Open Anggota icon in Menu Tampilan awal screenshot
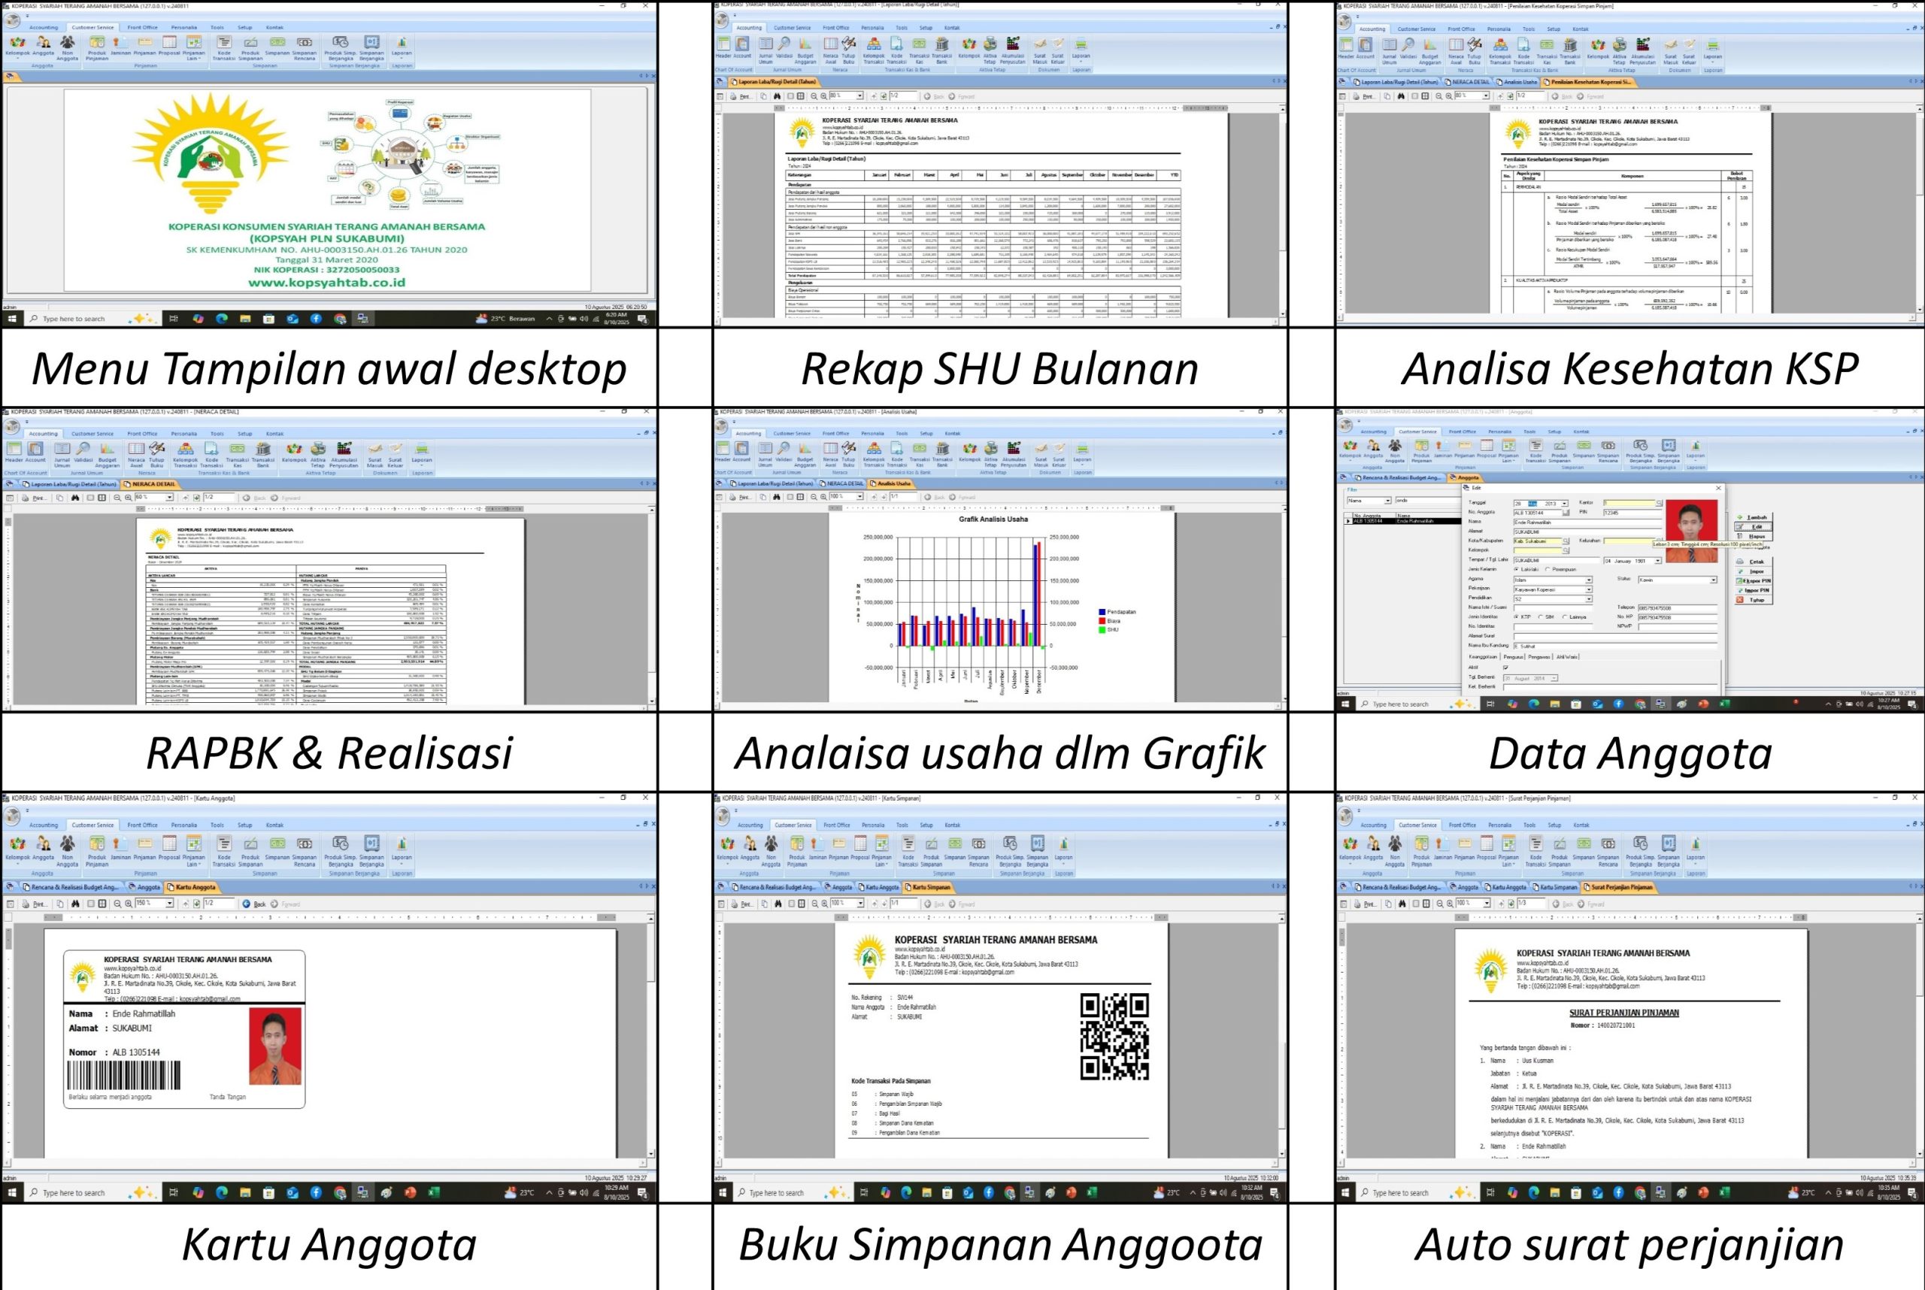The image size is (1925, 1290). [x=43, y=46]
